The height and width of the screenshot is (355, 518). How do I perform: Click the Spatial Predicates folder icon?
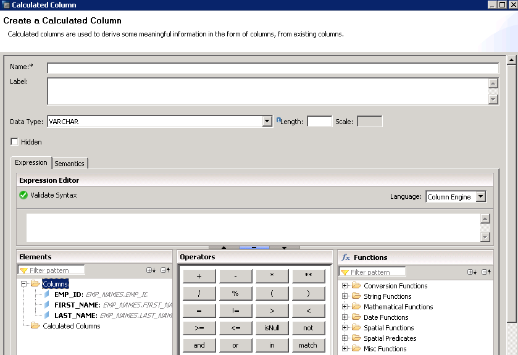pos(356,338)
